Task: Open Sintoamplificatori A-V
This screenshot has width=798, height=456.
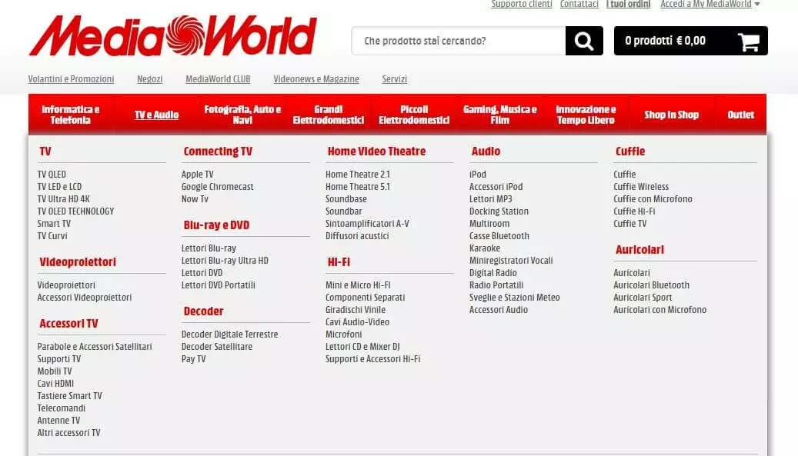Action: tap(367, 224)
